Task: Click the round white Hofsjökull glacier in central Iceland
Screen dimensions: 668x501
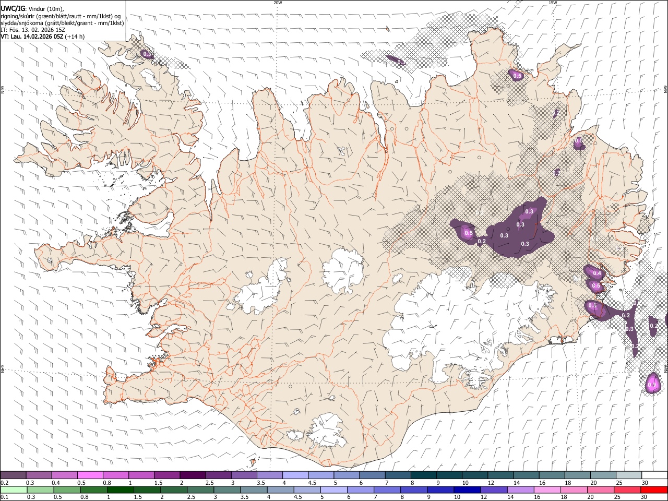Action: click(x=343, y=271)
